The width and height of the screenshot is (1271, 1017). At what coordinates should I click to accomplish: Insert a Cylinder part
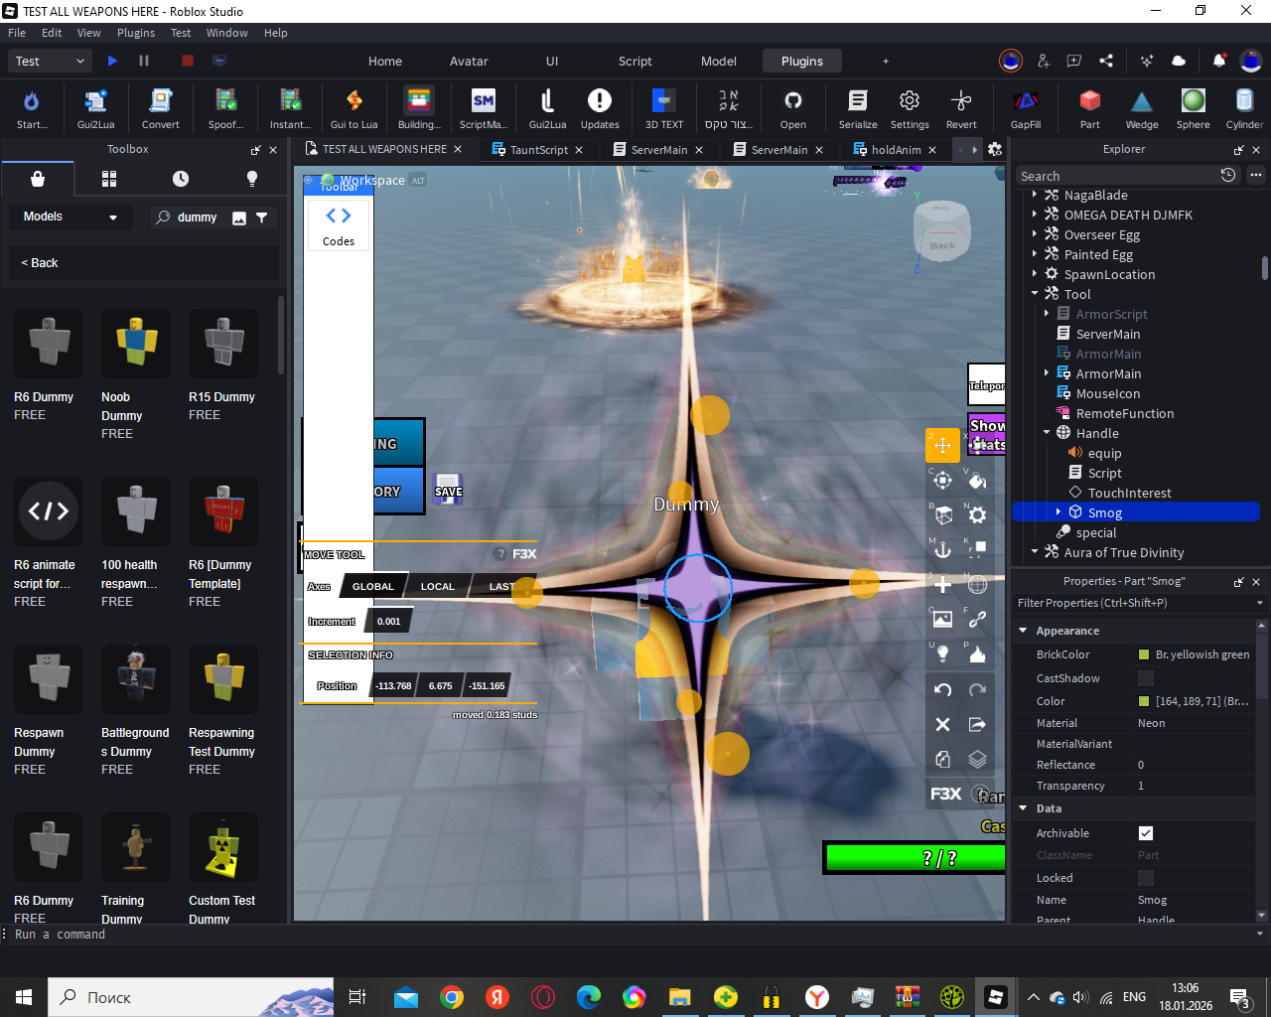(x=1244, y=108)
